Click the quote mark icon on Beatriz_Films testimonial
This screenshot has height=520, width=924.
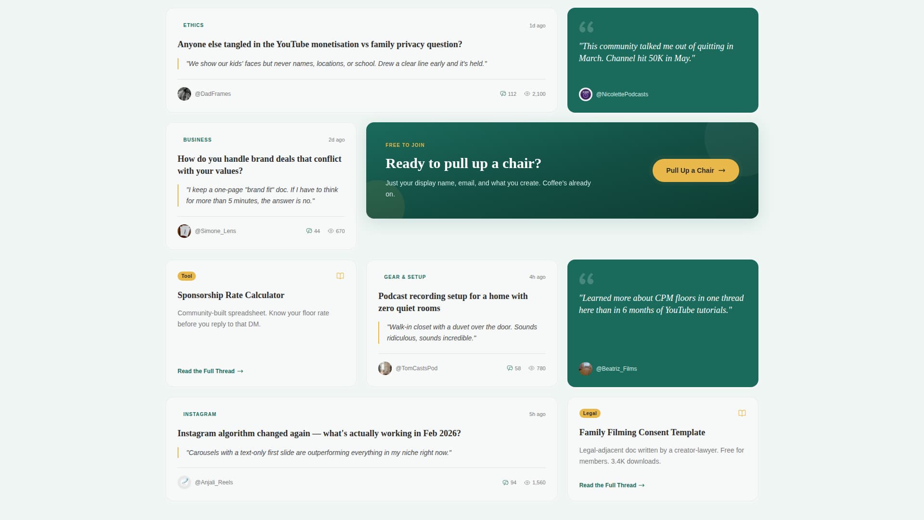(x=586, y=279)
